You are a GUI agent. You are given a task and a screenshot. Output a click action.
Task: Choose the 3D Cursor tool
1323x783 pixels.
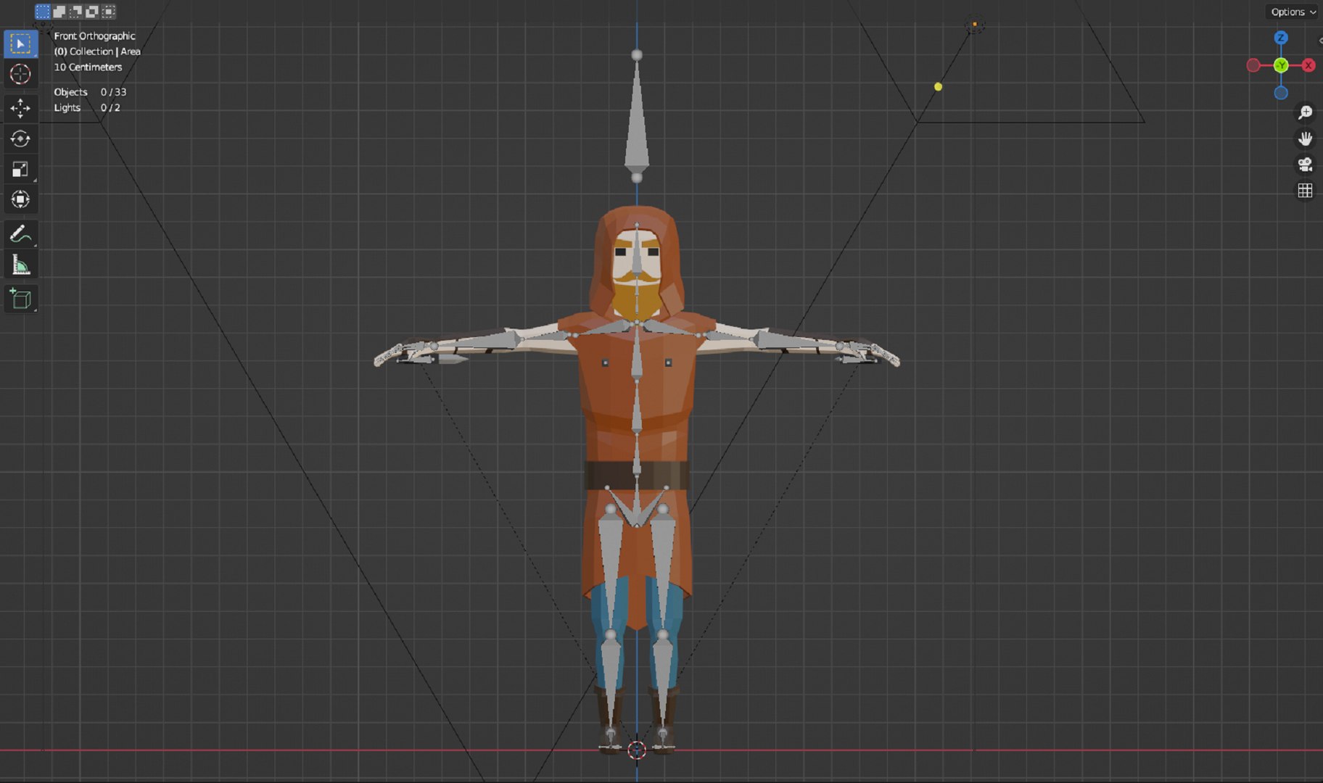[x=20, y=74]
